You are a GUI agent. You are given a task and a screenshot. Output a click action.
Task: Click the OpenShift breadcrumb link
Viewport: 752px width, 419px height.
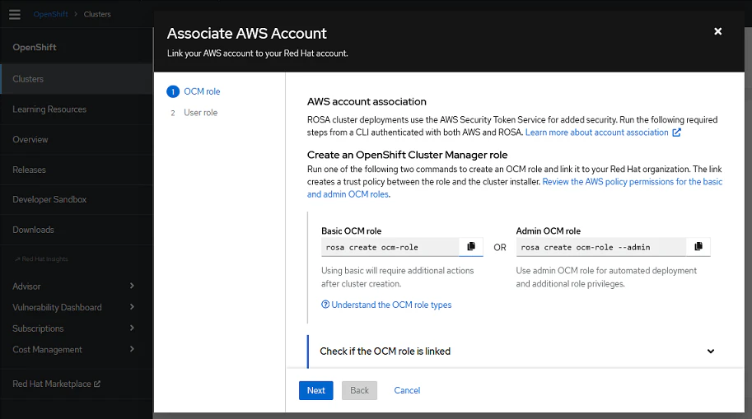pos(51,14)
